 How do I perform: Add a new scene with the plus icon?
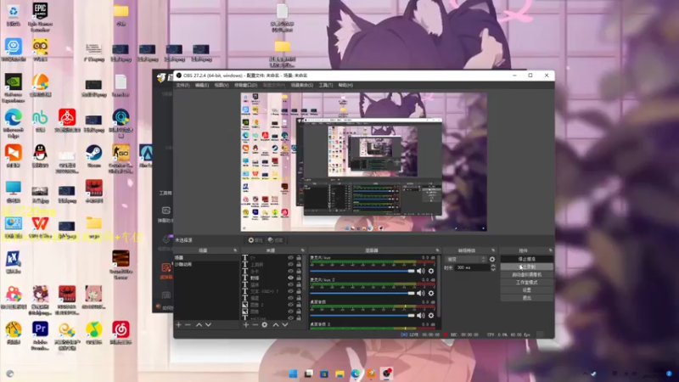[x=178, y=324]
